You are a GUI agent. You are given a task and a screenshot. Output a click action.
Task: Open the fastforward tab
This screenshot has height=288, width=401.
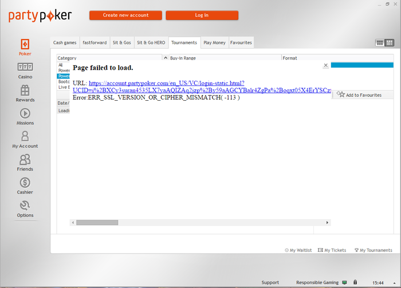[x=95, y=43]
